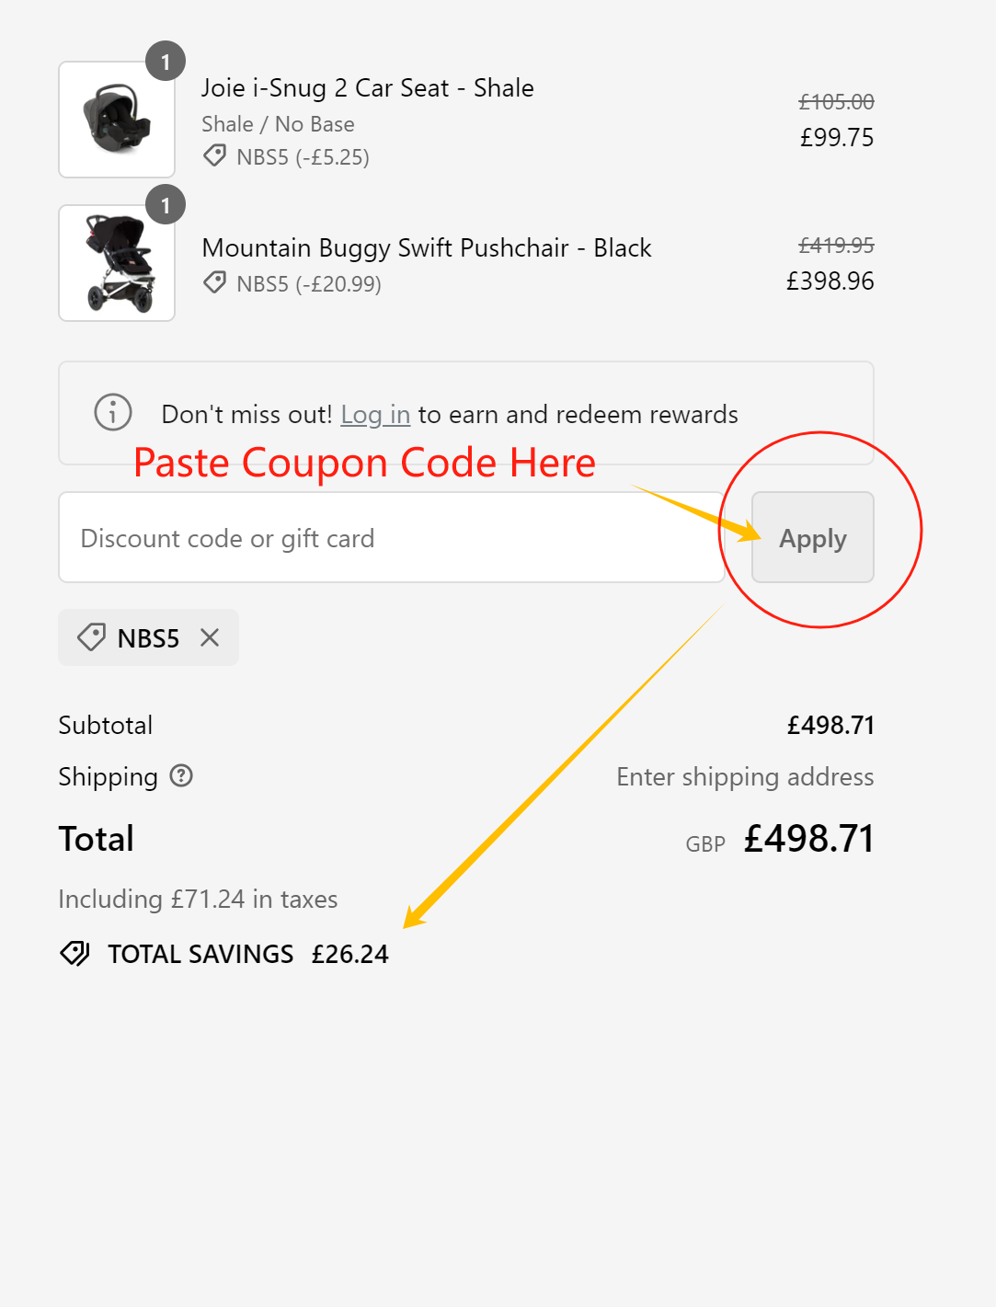Image resolution: width=996 pixels, height=1307 pixels.
Task: Click the tag icon beside NBS5 (-£20.99)
Action: [215, 282]
